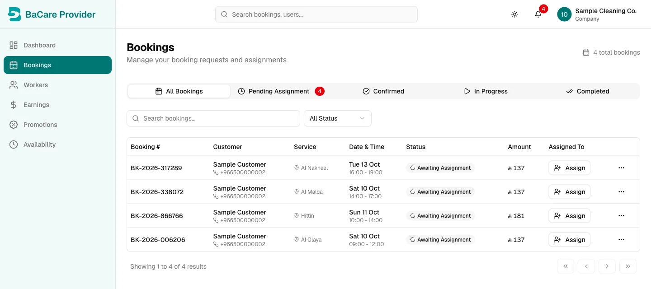651x289 pixels.
Task: Toggle the light/dark theme sun icon
Action: [514, 14]
